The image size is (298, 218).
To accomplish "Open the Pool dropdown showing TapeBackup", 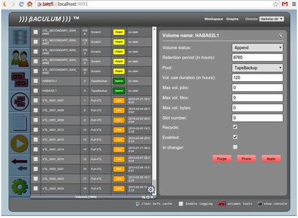I will [x=257, y=68].
